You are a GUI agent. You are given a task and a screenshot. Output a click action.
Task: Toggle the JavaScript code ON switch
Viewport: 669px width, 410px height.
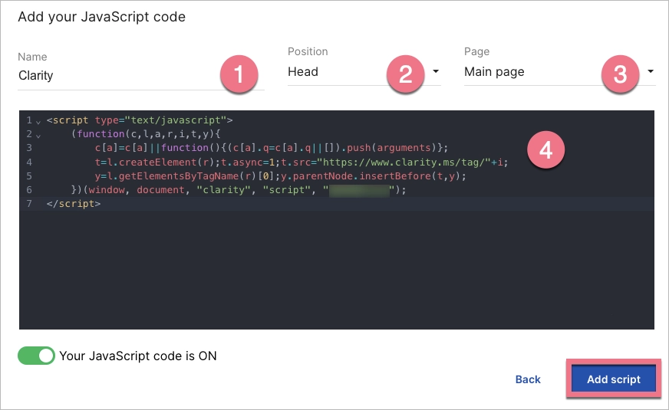click(x=36, y=356)
